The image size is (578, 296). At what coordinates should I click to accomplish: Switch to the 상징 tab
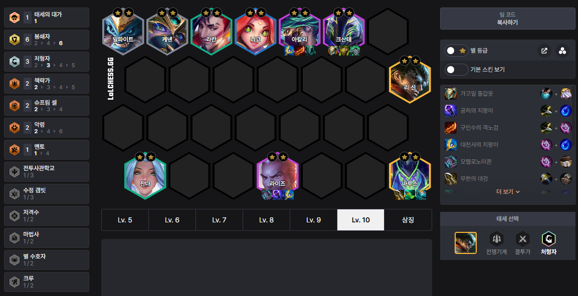pos(408,220)
